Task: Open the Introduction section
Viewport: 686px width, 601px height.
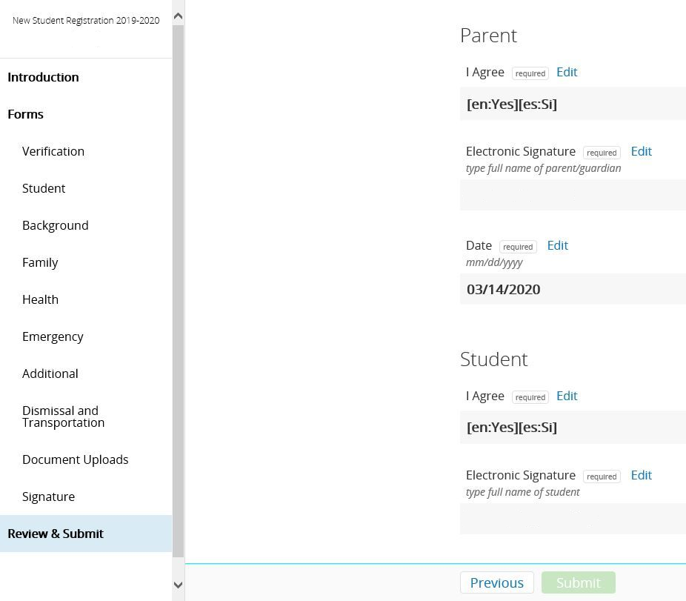Action: coord(43,77)
